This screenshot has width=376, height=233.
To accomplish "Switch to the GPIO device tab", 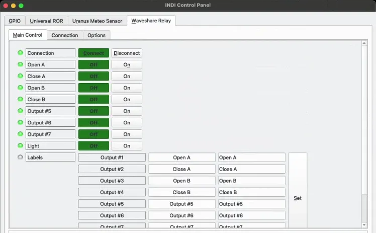I will 15,21.
